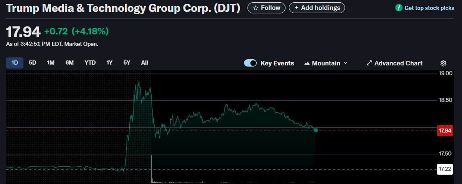Click the green current price dot on chart
462x184 pixels.
pyautogui.click(x=316, y=130)
